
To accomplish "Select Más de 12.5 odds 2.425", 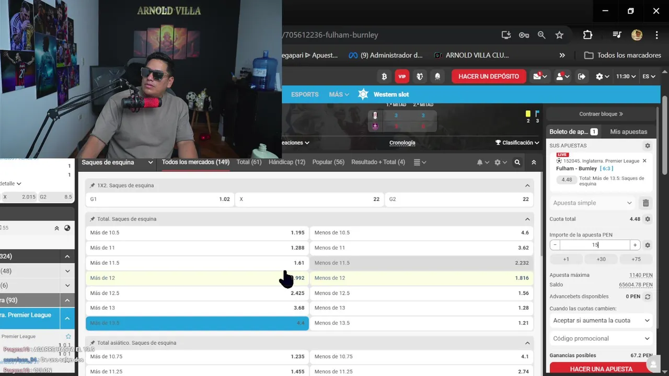I will tap(197, 293).
